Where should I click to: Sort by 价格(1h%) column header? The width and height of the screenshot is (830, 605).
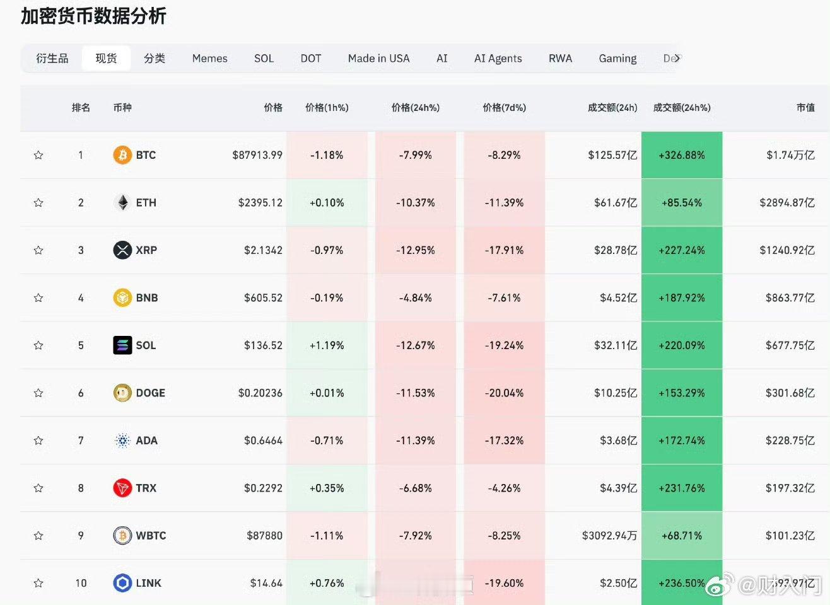pyautogui.click(x=327, y=108)
